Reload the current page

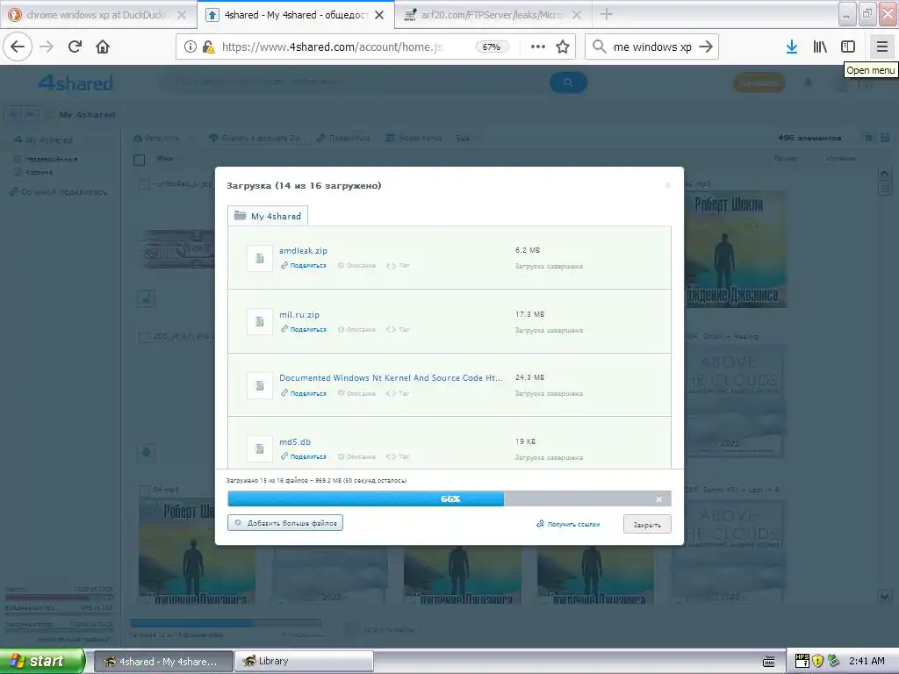pyautogui.click(x=75, y=47)
